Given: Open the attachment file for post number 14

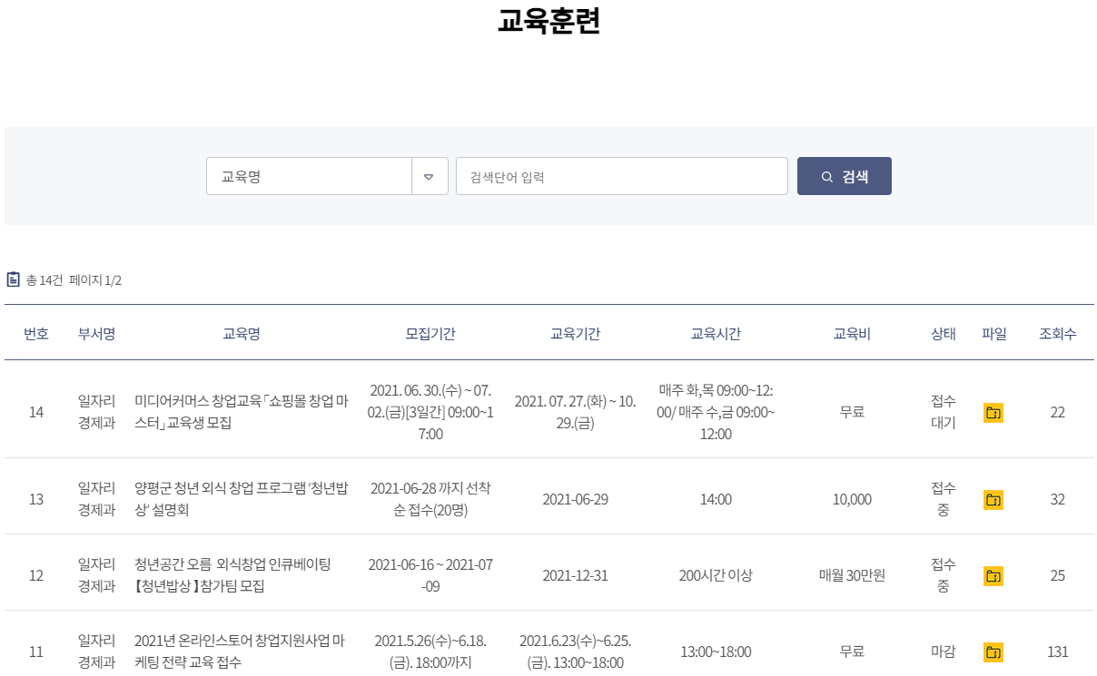Looking at the screenshot, I should tap(993, 411).
